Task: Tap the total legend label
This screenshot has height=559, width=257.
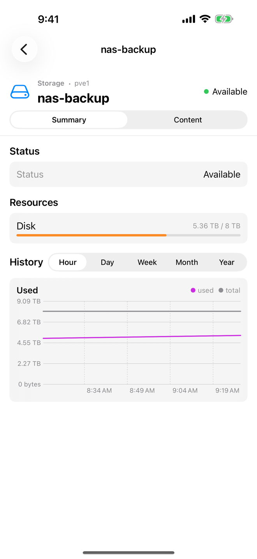Action: [233, 290]
